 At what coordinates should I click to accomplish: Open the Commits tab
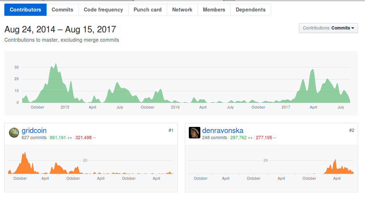point(62,10)
